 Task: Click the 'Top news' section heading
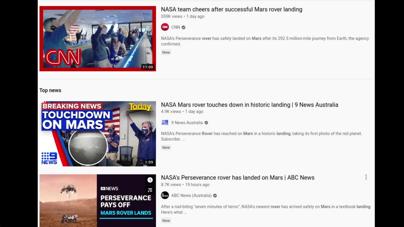50,90
